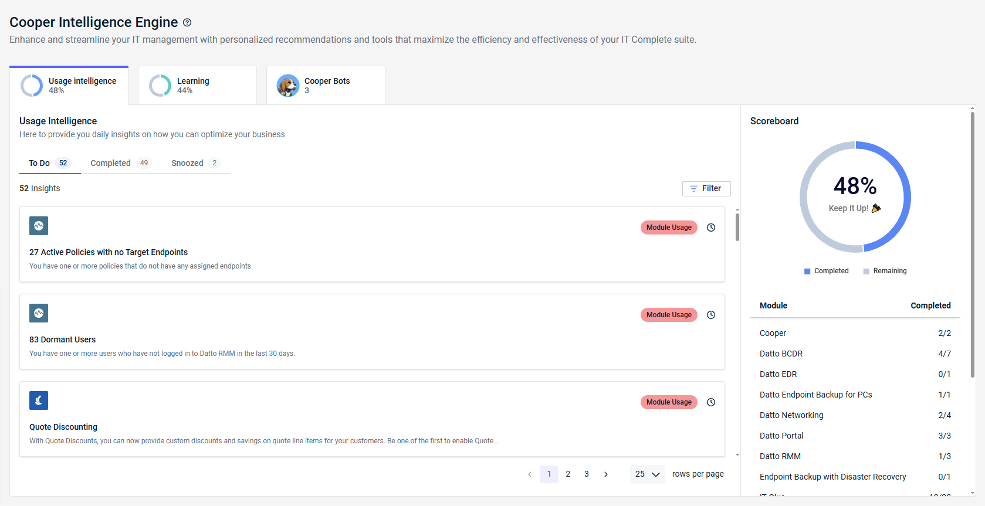Select the To Do sub-tab
Viewport: 985px width, 506px height.
pyautogui.click(x=50, y=163)
